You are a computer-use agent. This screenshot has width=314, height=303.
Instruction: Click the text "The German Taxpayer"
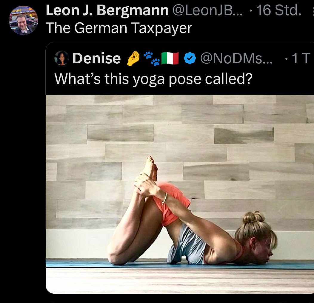tap(119, 28)
